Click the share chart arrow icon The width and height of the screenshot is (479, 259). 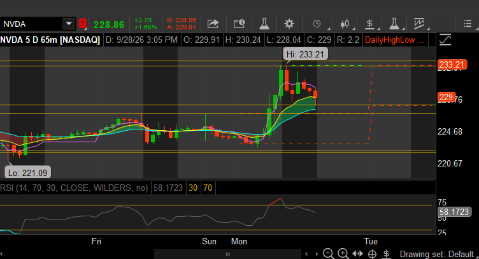[x=213, y=24]
